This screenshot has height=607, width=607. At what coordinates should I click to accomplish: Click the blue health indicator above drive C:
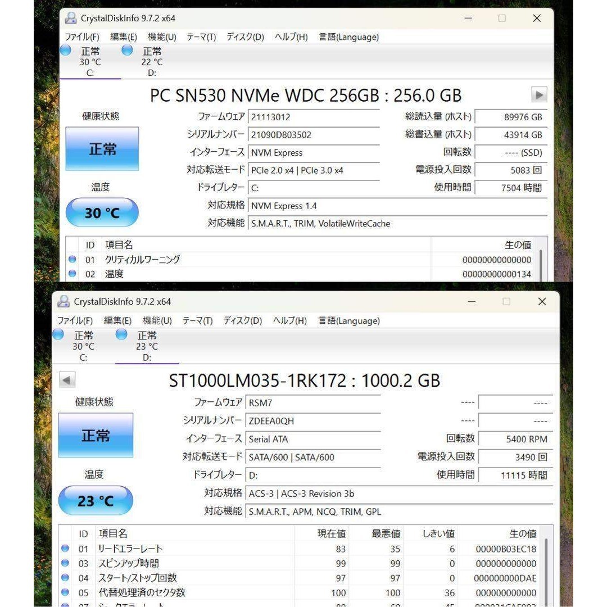[65, 50]
